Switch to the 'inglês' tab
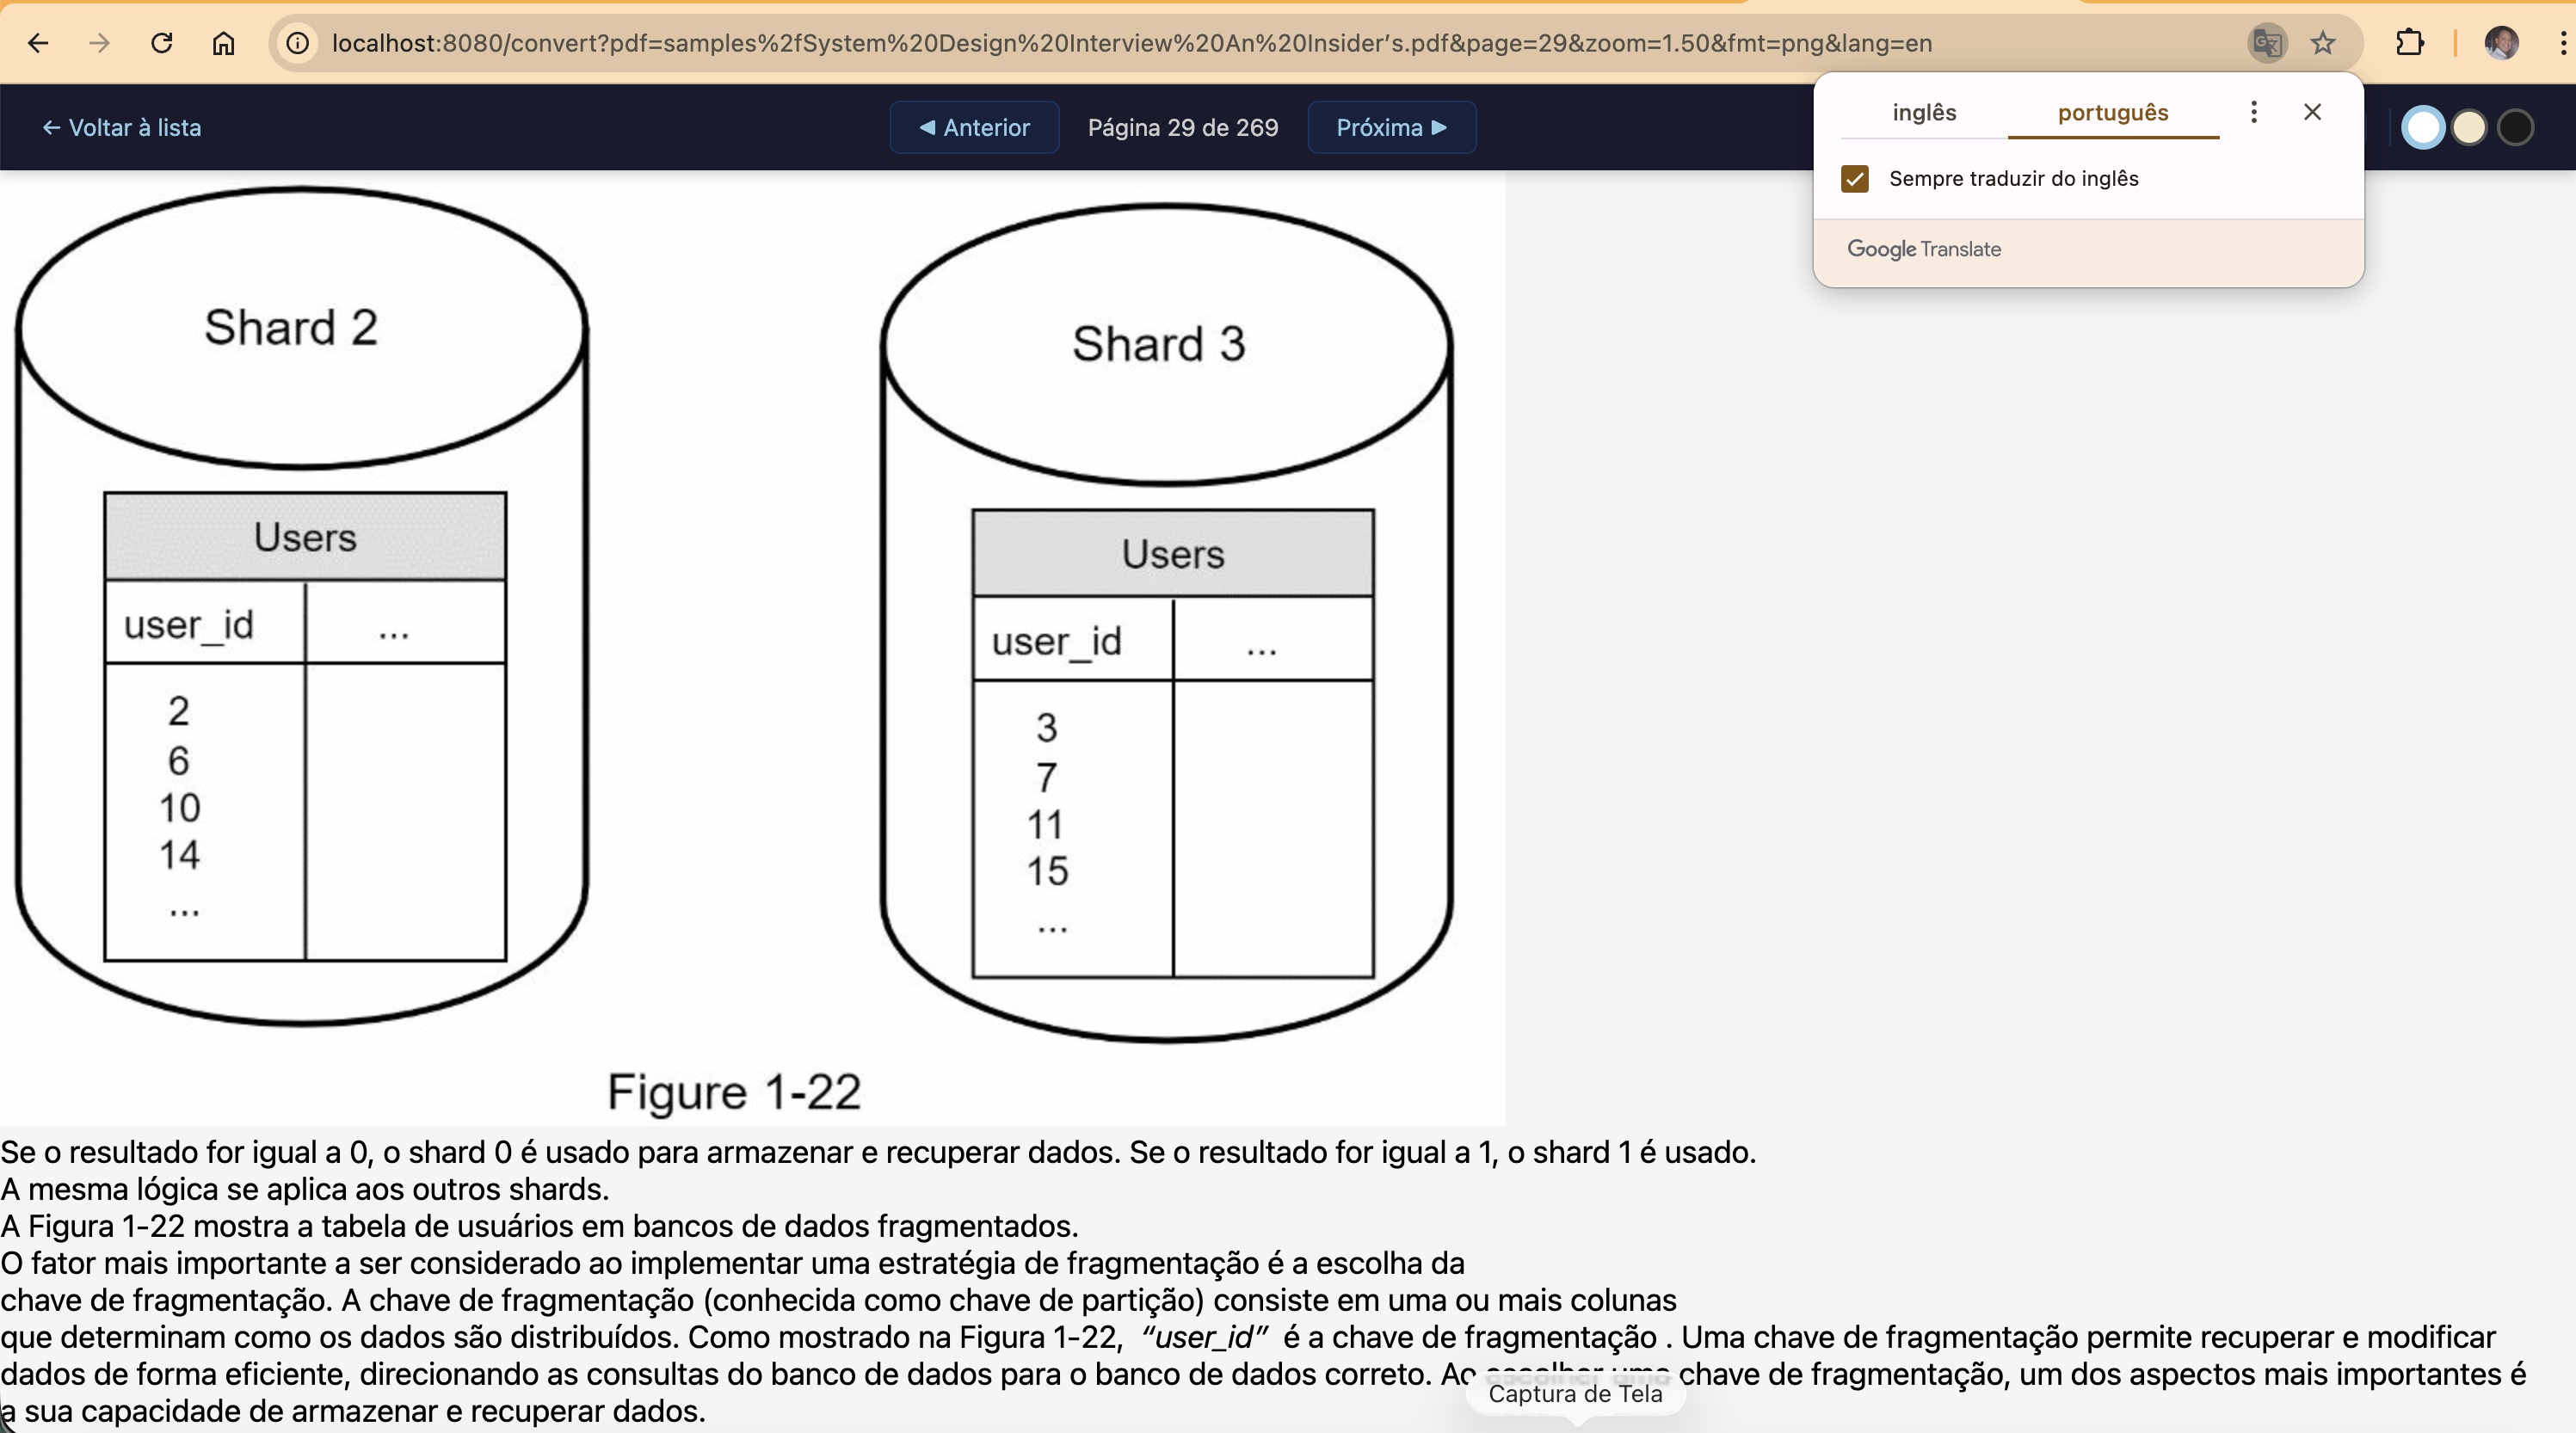This screenshot has height=1433, width=2576. coord(1923,112)
